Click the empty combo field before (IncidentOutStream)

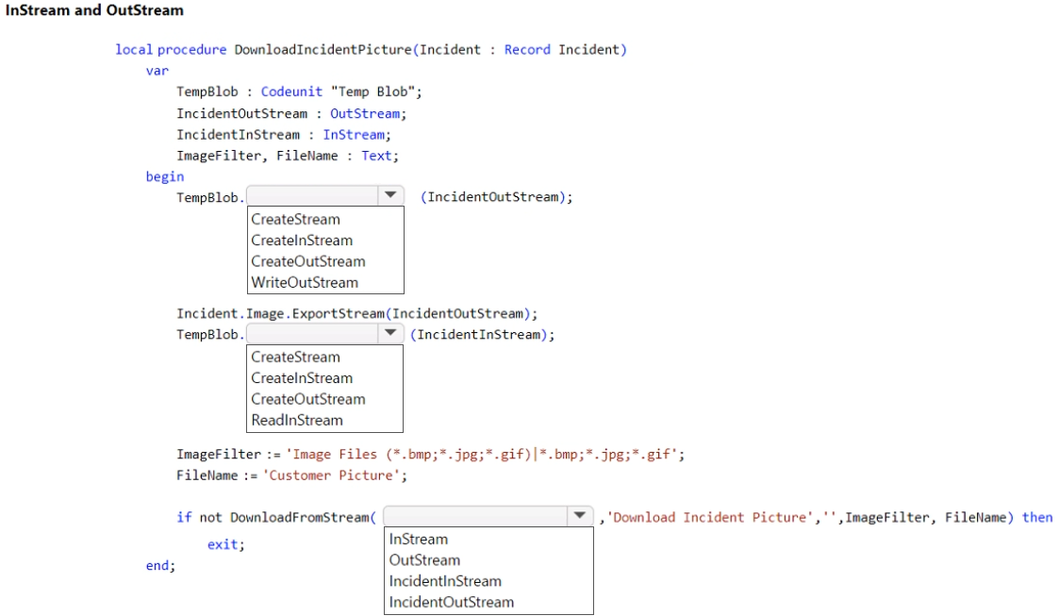310,196
